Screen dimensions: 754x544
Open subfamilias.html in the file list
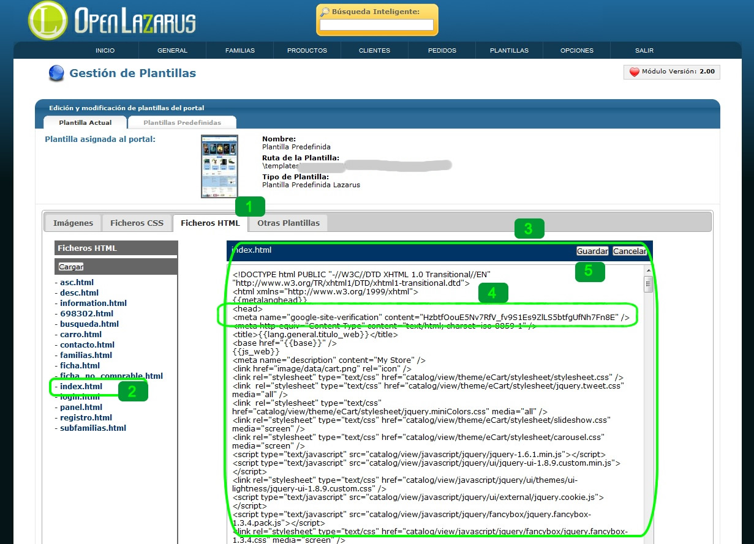pos(92,428)
